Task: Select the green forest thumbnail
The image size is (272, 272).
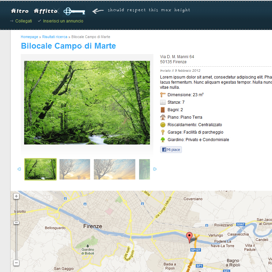Action: pyautogui.click(x=40, y=169)
